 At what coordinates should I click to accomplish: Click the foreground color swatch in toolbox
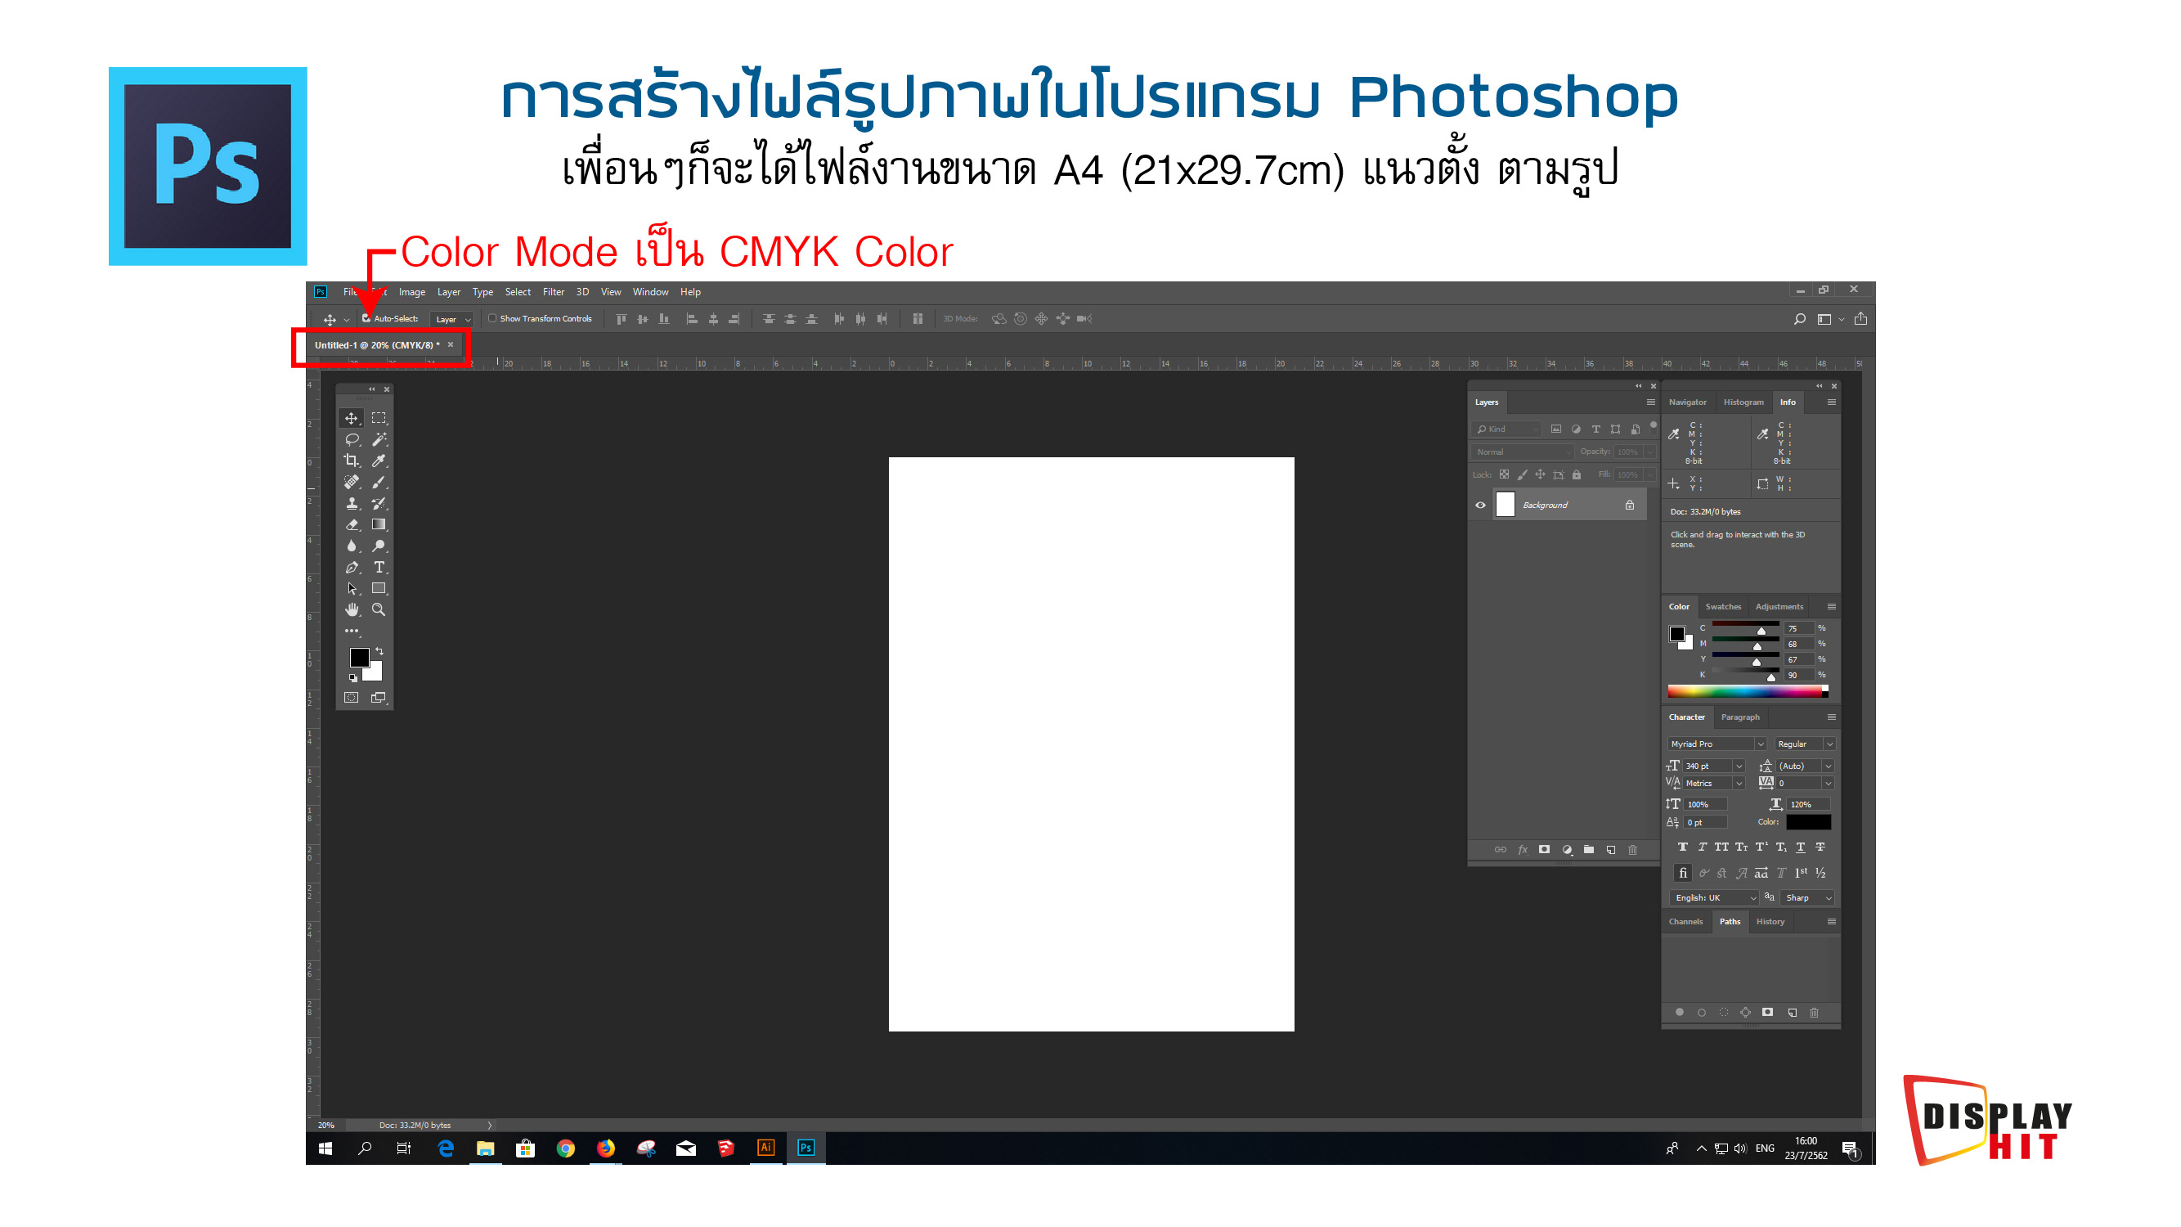pos(358,657)
